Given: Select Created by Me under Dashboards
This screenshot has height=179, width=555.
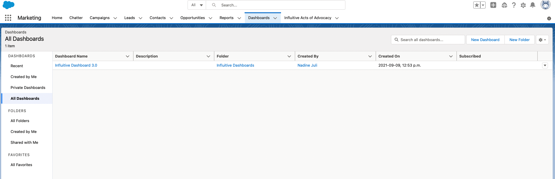Looking at the screenshot, I should click(x=27, y=77).
